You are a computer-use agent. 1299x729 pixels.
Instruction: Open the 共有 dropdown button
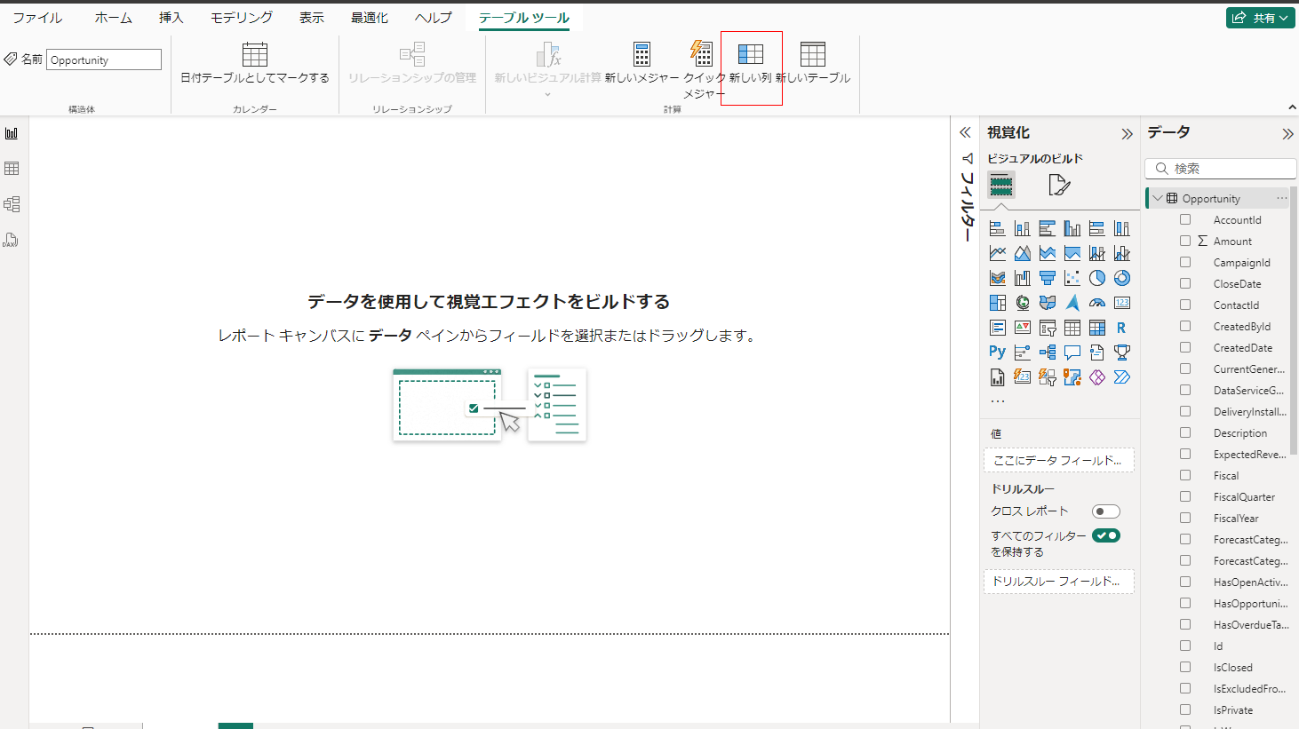[1260, 18]
